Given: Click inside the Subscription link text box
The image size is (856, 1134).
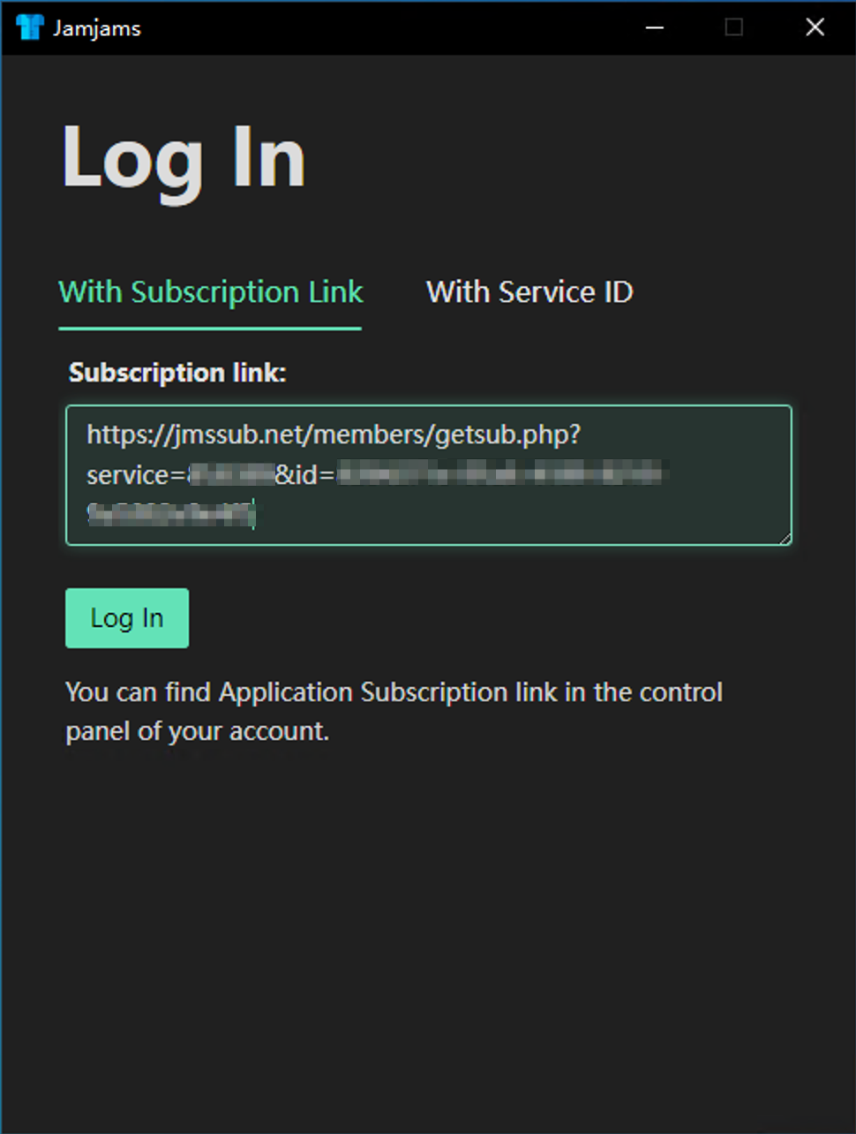Looking at the screenshot, I should [x=428, y=475].
